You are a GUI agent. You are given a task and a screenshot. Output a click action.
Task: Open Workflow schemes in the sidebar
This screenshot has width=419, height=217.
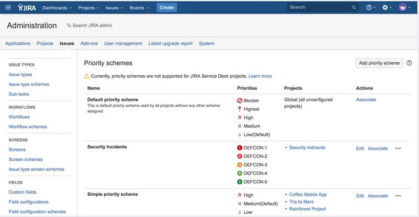28,127
